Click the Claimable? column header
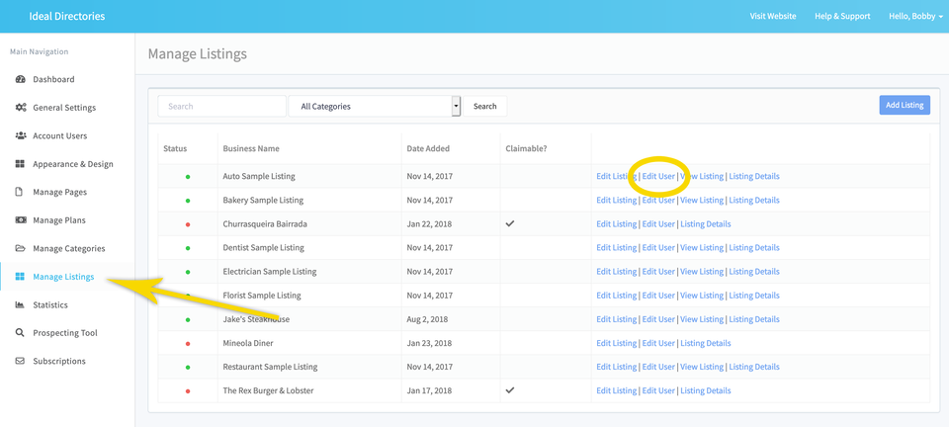Viewport: 949px width, 427px height. 526,149
